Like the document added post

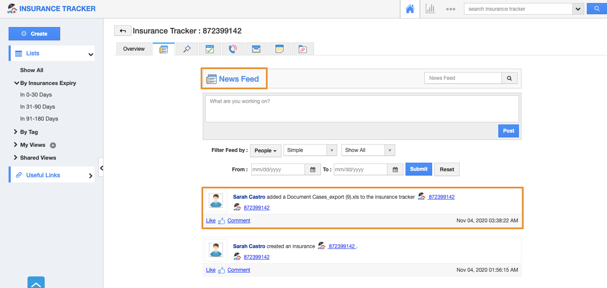pos(210,221)
